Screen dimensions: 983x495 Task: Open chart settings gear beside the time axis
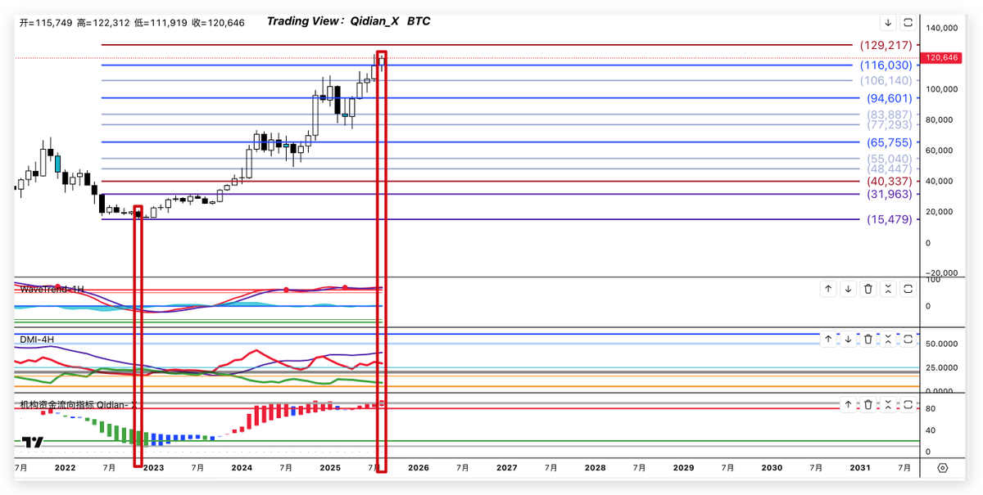pos(942,468)
